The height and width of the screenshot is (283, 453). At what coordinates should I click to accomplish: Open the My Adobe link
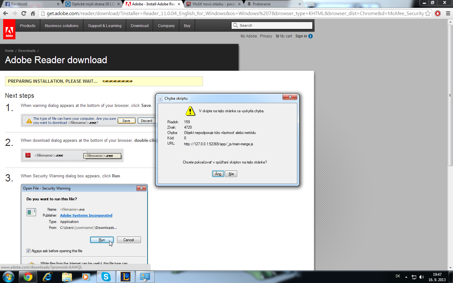click(249, 36)
